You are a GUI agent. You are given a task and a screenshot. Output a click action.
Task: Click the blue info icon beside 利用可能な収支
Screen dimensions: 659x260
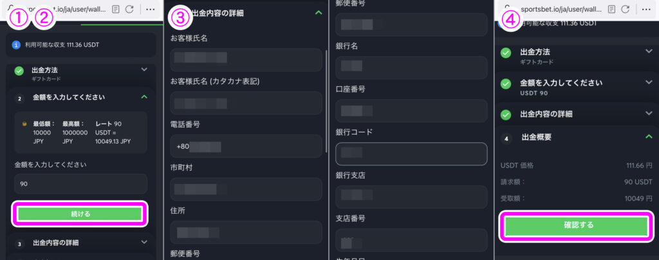(16, 44)
